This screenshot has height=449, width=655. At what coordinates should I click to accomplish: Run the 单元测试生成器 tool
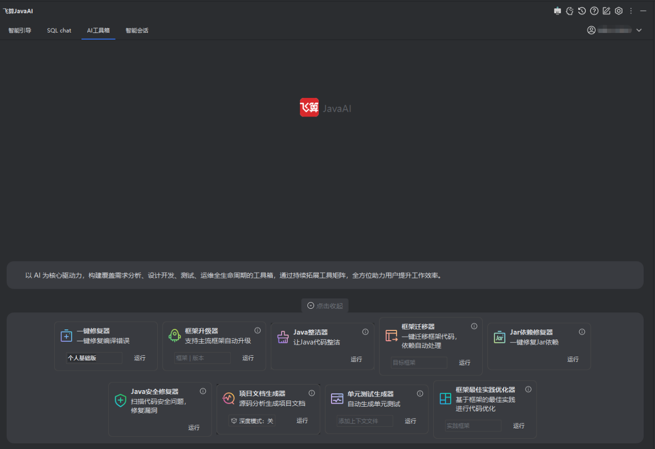[x=411, y=421]
